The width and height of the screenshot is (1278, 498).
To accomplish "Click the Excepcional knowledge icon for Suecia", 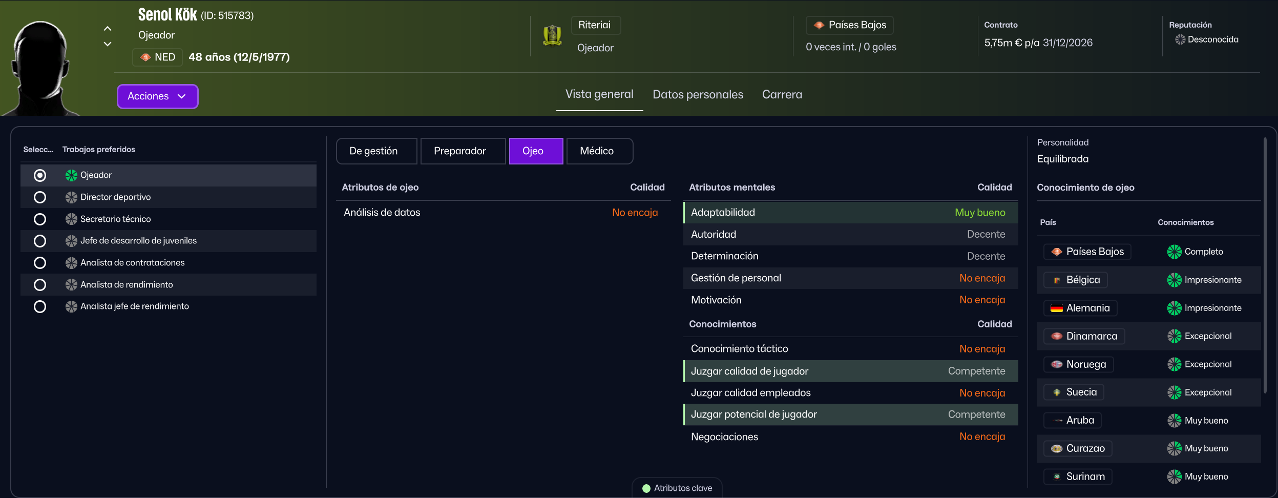I will (1175, 392).
